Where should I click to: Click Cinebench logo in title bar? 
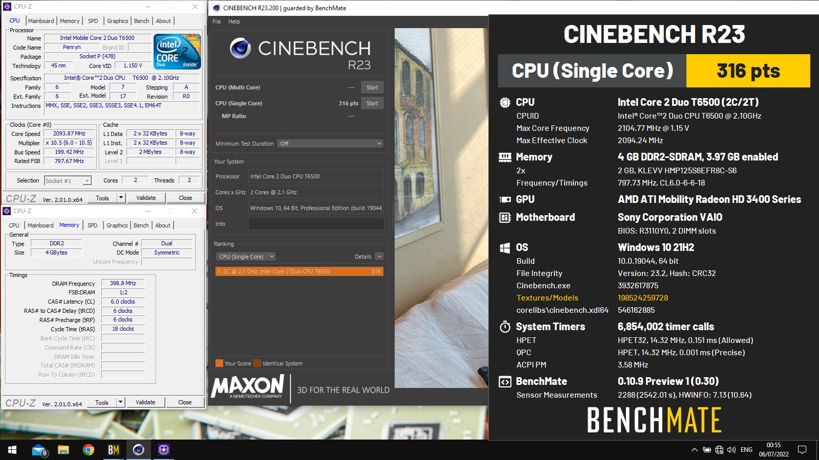coord(217,8)
